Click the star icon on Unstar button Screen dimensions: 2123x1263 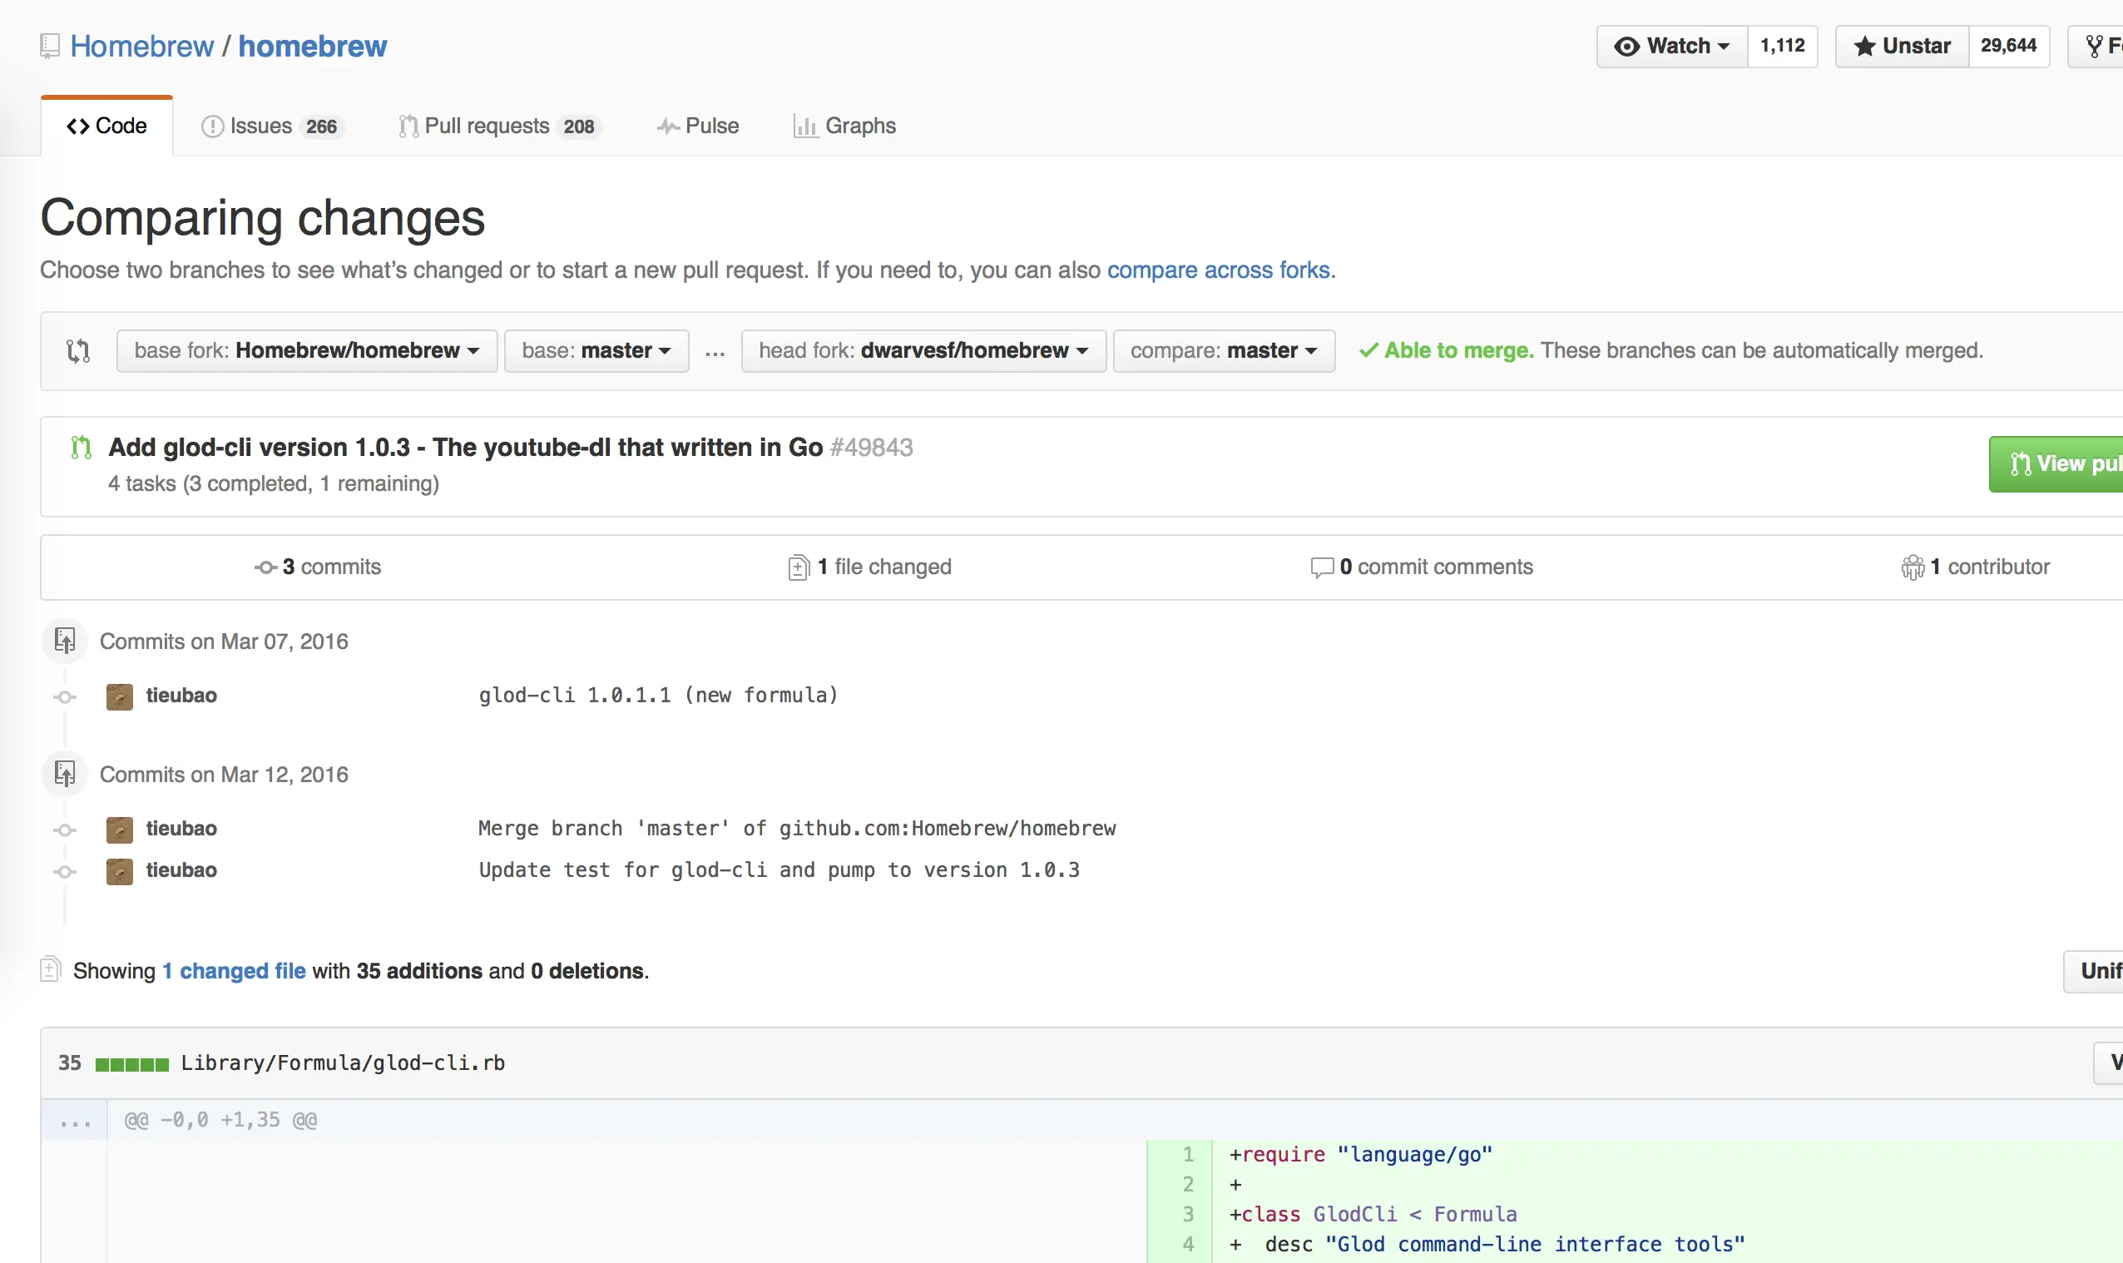pyautogui.click(x=1864, y=47)
